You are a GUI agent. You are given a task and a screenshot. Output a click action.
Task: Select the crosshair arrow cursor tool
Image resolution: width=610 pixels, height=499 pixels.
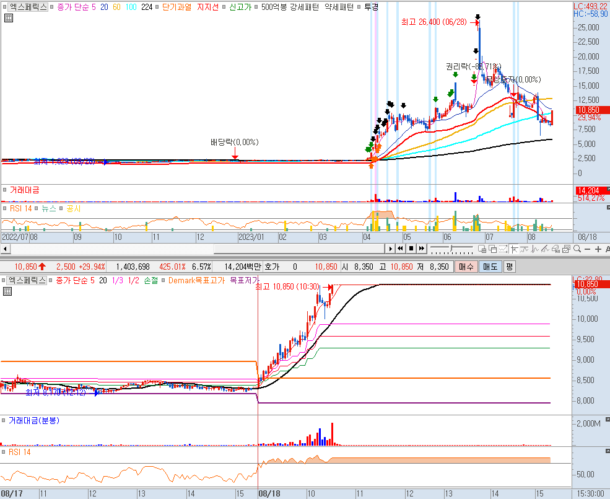(x=514, y=249)
